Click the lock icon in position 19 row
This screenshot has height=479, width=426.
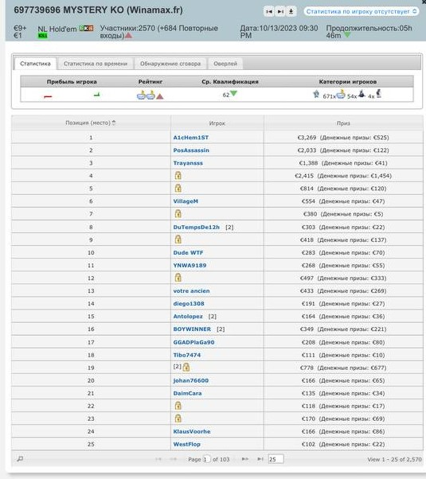pos(186,367)
